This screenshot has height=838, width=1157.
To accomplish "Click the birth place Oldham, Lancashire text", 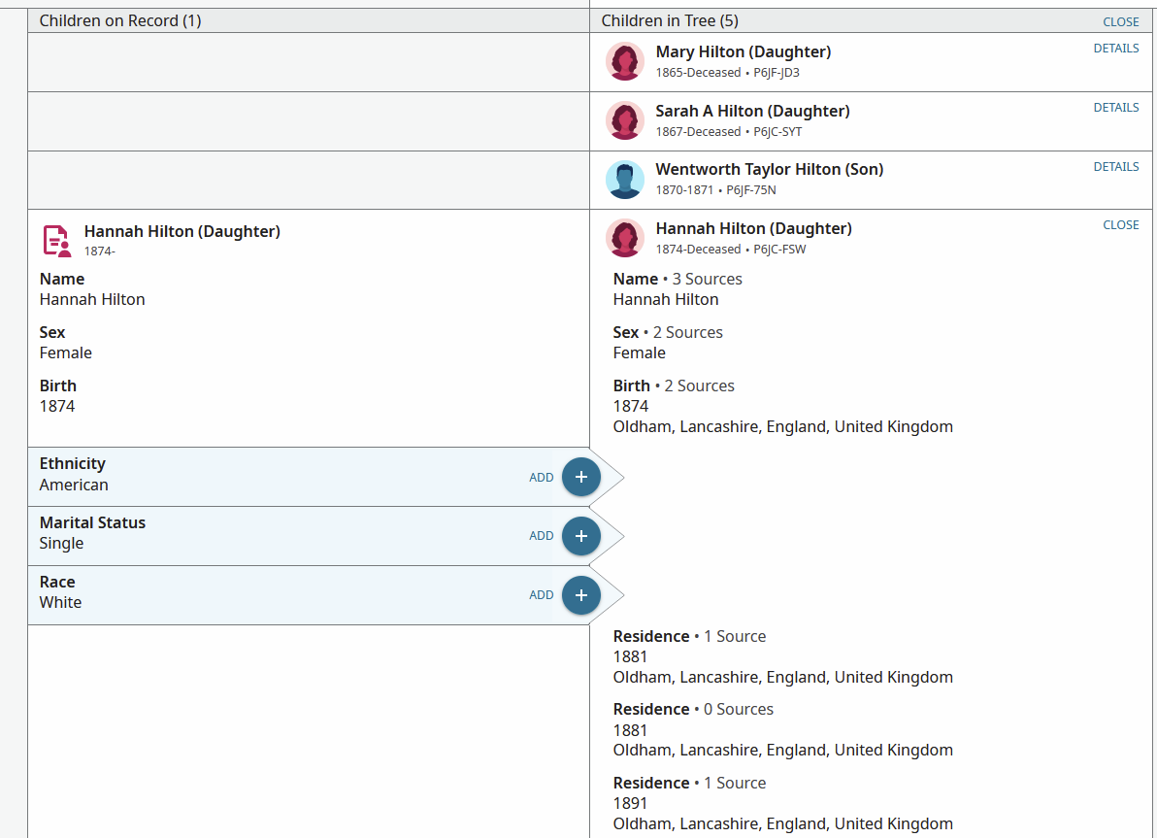I will (x=783, y=426).
